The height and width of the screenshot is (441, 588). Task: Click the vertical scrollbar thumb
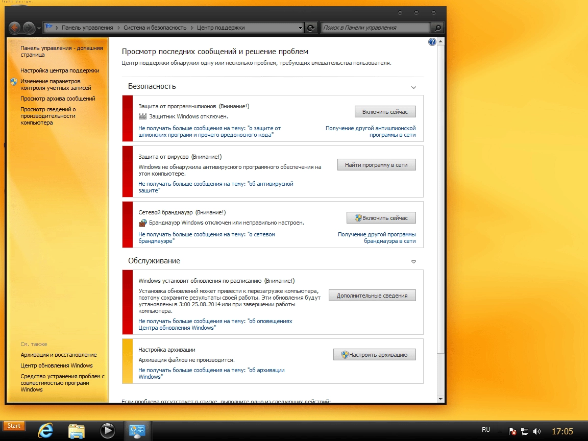tap(440, 199)
